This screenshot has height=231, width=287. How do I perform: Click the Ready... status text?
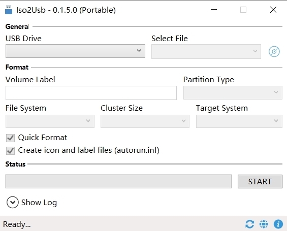[x=17, y=224]
